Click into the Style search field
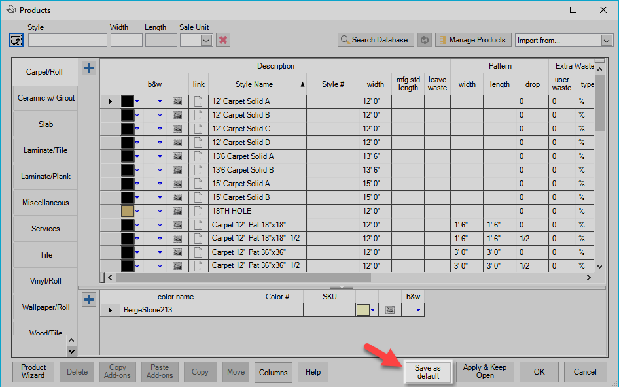619x387 pixels. point(67,41)
